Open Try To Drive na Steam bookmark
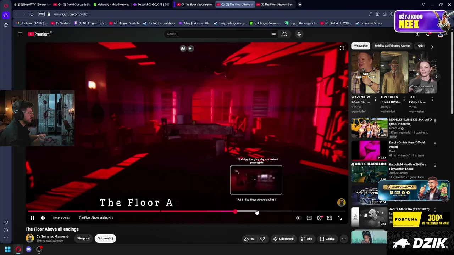This screenshot has height=255, width=454. pyautogui.click(x=159, y=23)
